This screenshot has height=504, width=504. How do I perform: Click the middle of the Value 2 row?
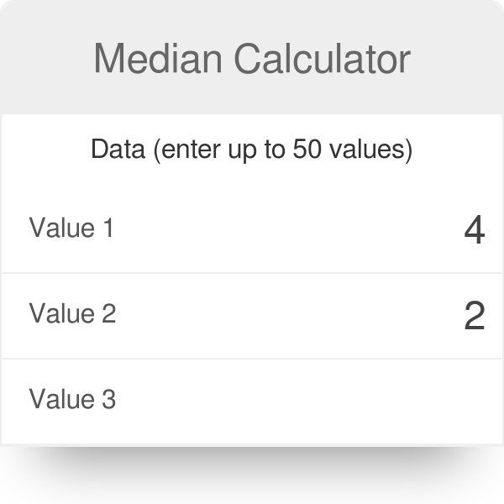252,316
